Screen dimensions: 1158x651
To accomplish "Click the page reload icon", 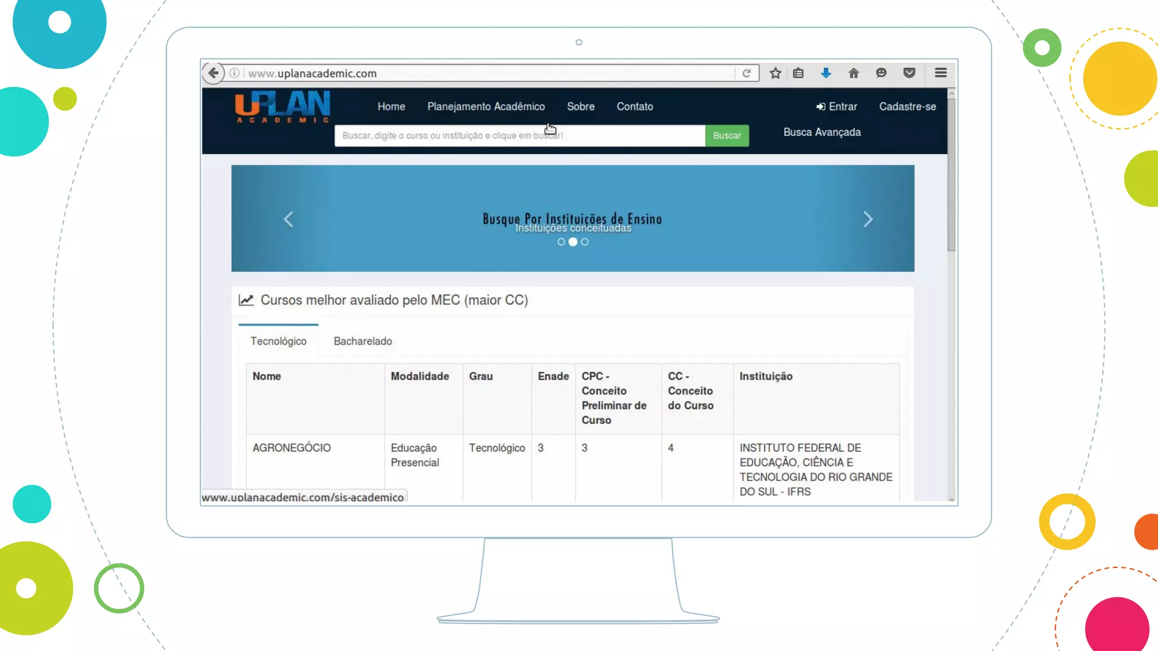I will click(x=746, y=73).
